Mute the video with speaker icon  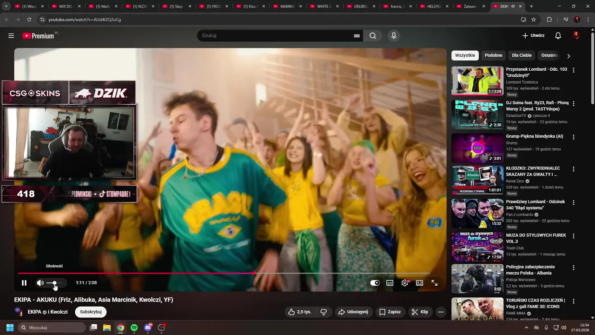click(x=40, y=283)
